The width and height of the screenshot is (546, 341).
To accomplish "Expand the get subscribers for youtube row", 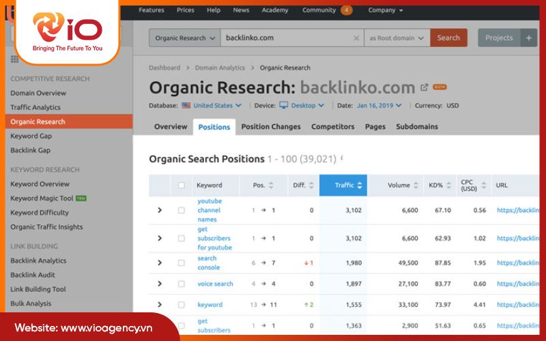I will [160, 238].
